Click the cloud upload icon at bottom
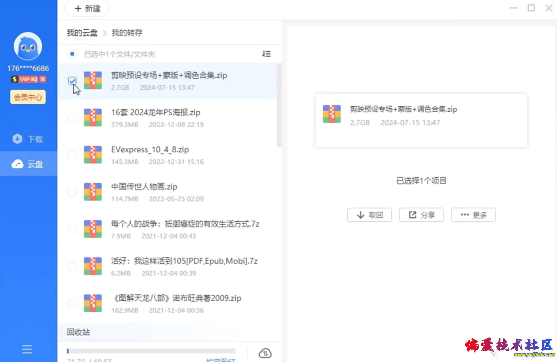 [265, 353]
